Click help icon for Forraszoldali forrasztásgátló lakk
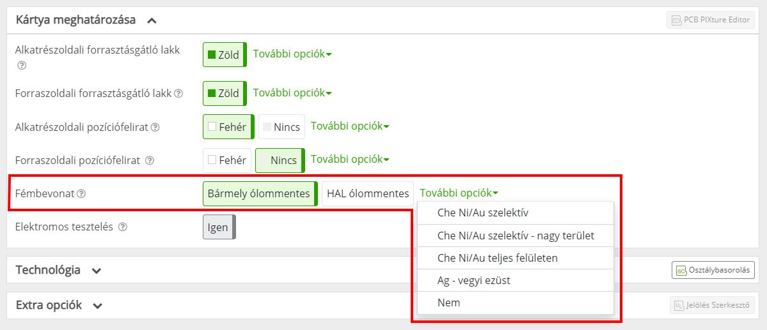The width and height of the screenshot is (767, 330). [178, 93]
